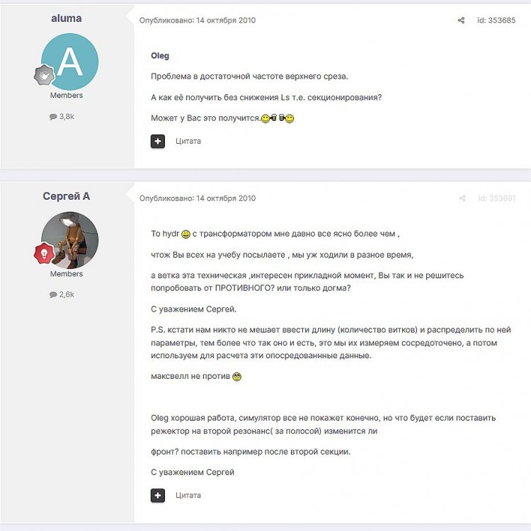
Task: Click Цитата to quote Сергей А's post
Action: (188, 496)
